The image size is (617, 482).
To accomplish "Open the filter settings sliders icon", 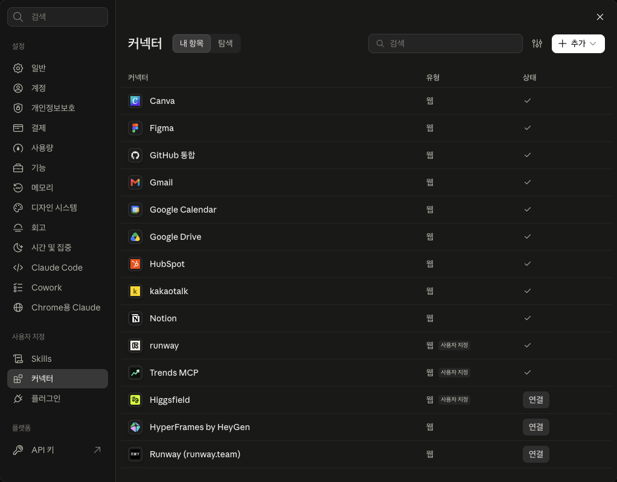I will coord(537,43).
